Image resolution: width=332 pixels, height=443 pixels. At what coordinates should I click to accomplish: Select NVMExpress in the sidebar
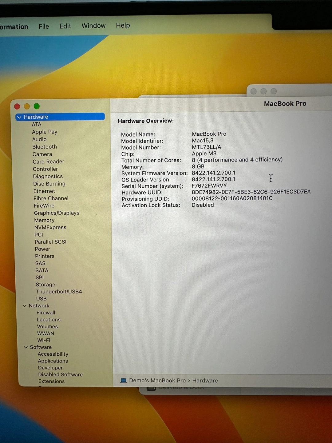(50, 227)
